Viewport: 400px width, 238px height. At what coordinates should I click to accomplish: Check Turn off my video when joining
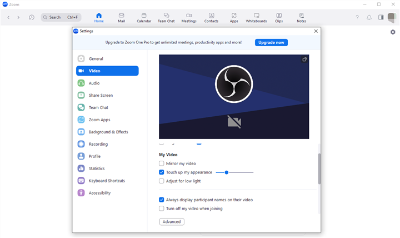point(162,209)
